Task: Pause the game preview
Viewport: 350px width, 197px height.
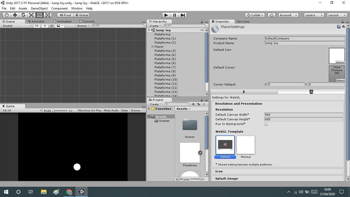Action: click(x=174, y=15)
